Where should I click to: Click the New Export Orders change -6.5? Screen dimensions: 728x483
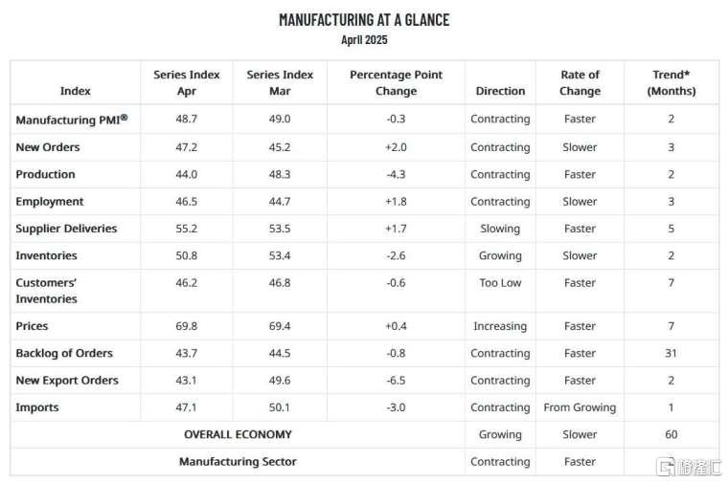(396, 380)
